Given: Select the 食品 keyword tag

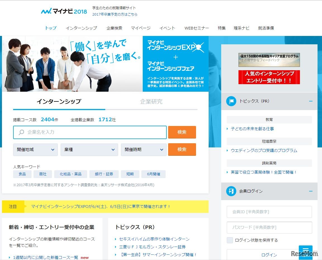Looking at the screenshot, I should (x=22, y=174).
